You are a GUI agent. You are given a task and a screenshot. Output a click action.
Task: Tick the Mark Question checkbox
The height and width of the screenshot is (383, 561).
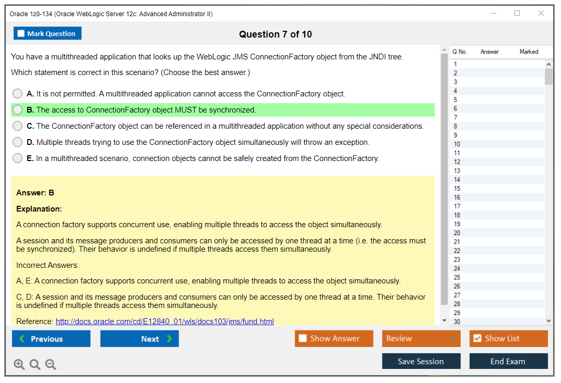[x=21, y=34]
